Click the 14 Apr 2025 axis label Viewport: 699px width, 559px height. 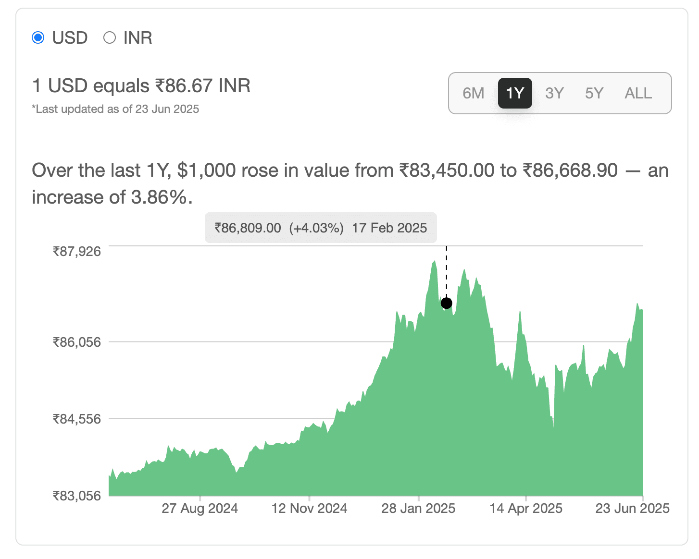(526, 508)
